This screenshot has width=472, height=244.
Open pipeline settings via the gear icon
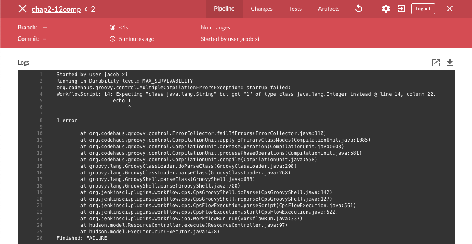point(386,9)
